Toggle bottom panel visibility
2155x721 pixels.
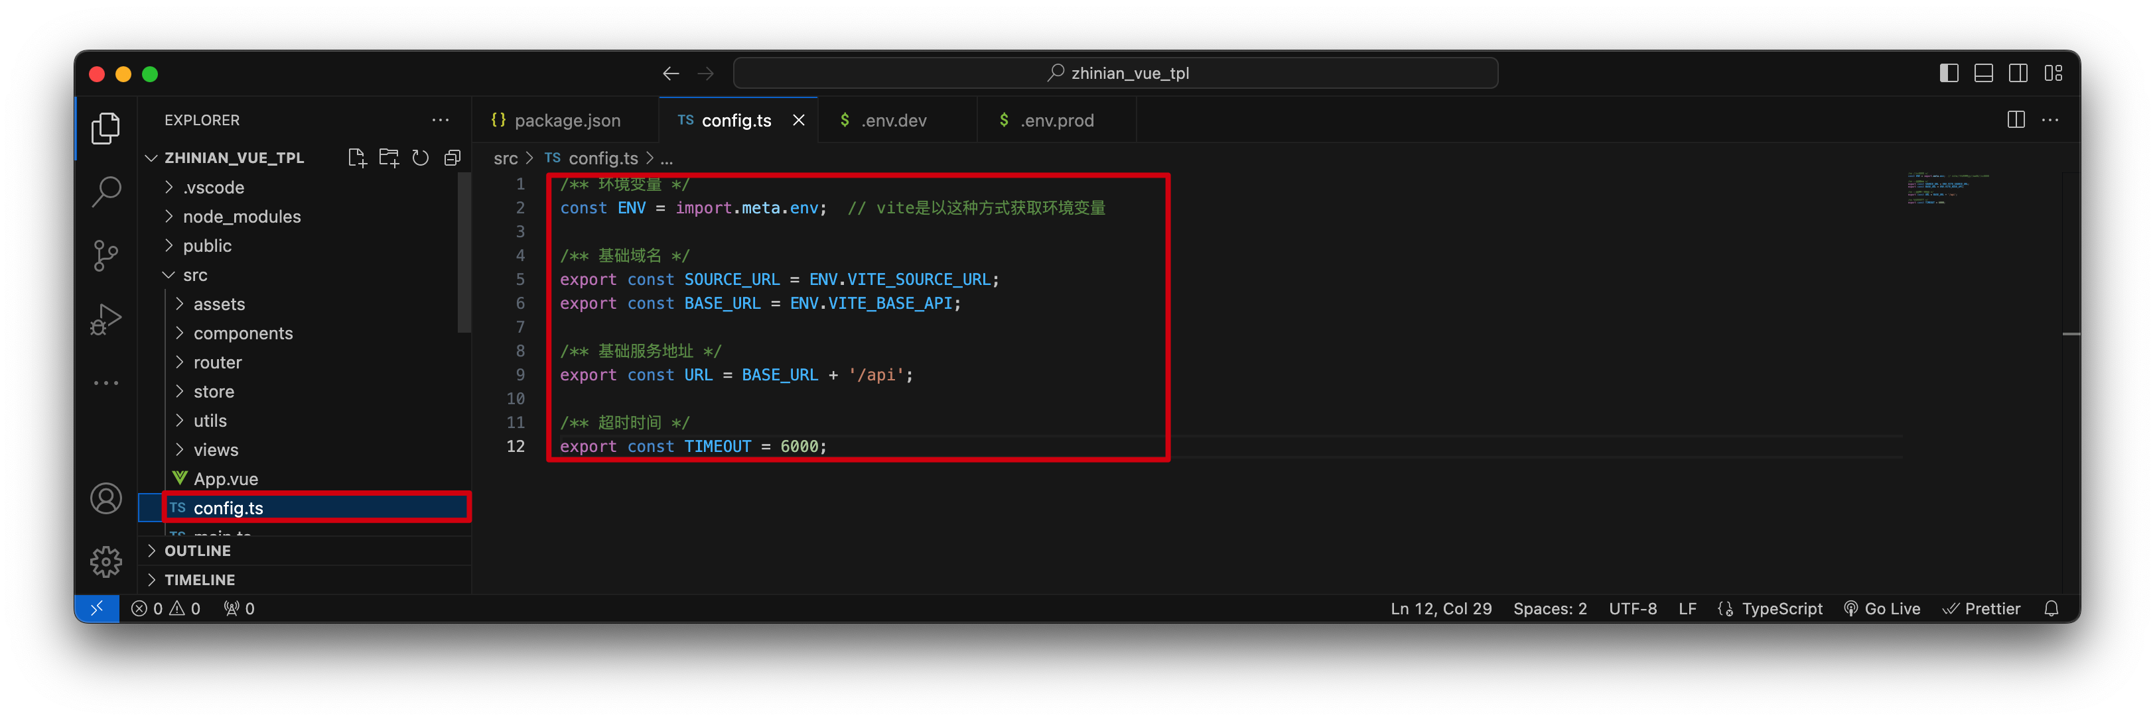point(1984,74)
